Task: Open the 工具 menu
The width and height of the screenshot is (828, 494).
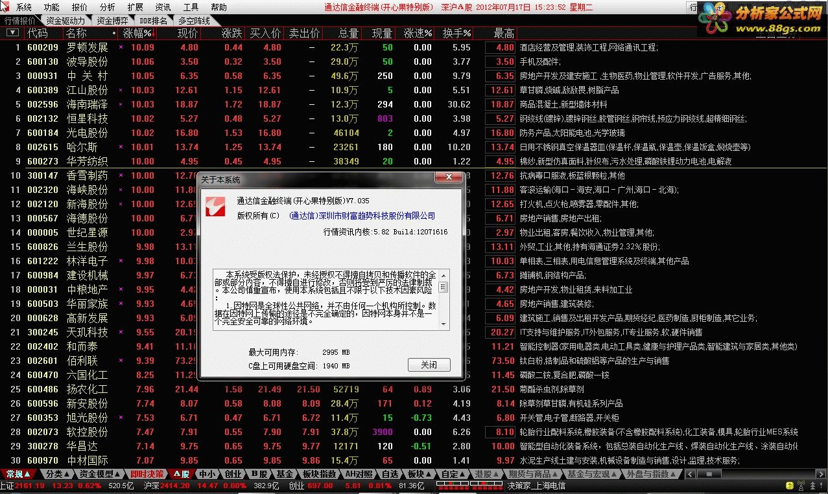Action: (191, 7)
